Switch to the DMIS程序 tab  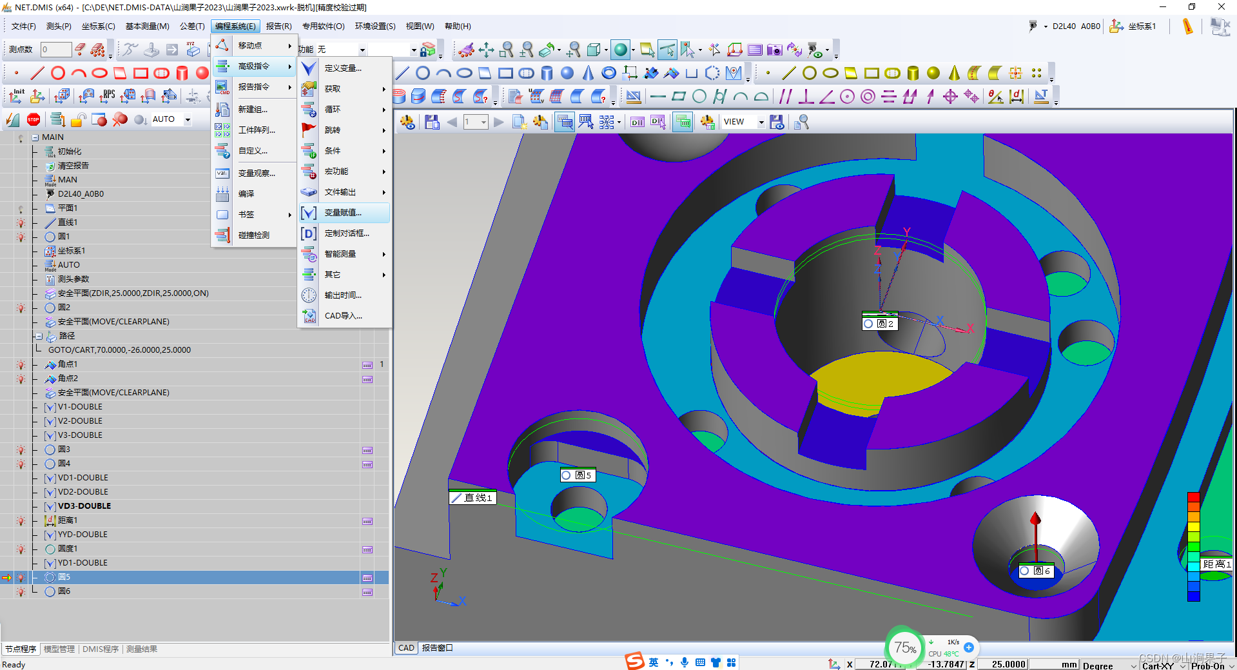[x=101, y=649]
